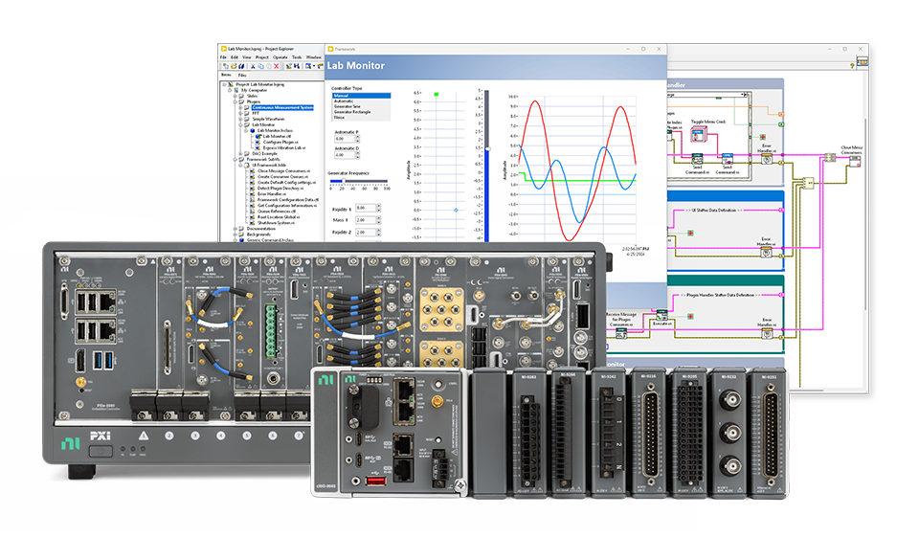The image size is (919, 537).
Task: Select Generator Rectangle controller type
Action: pos(361,111)
